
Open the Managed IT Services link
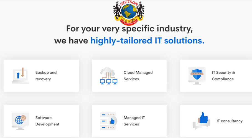tap(134, 121)
